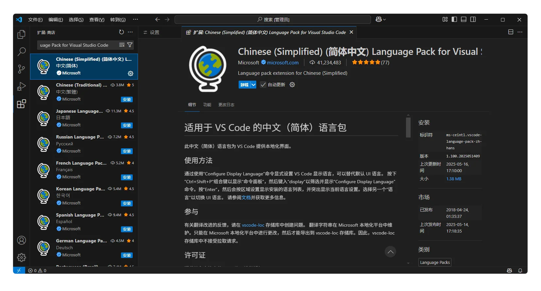This screenshot has height=291, width=541.
Task: Click the refresh extensions icon
Action: pos(121,32)
